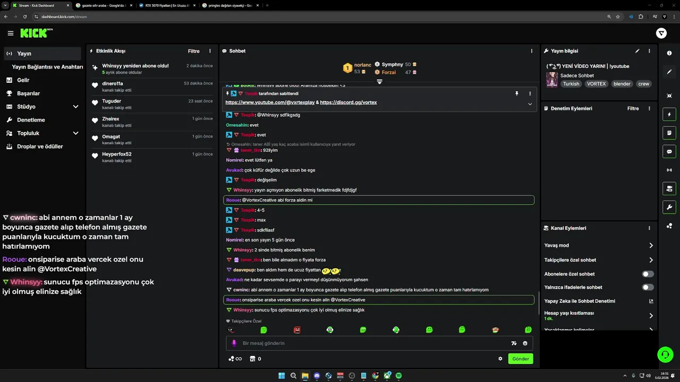Click the shop icon showing 0
The width and height of the screenshot is (680, 382).
(x=256, y=359)
